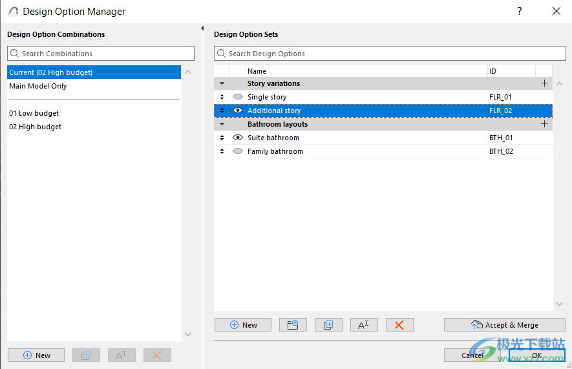Select the 01 Low budget combination

pyautogui.click(x=94, y=113)
